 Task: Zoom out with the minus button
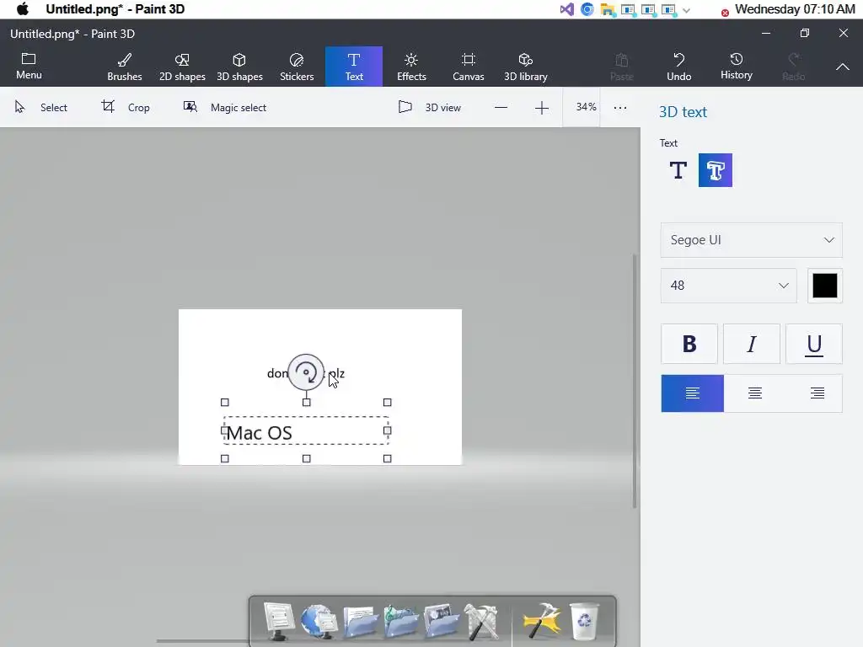point(501,108)
